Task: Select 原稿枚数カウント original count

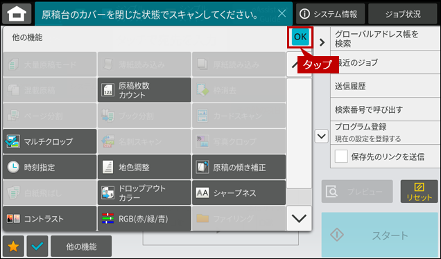Action: coord(144,90)
